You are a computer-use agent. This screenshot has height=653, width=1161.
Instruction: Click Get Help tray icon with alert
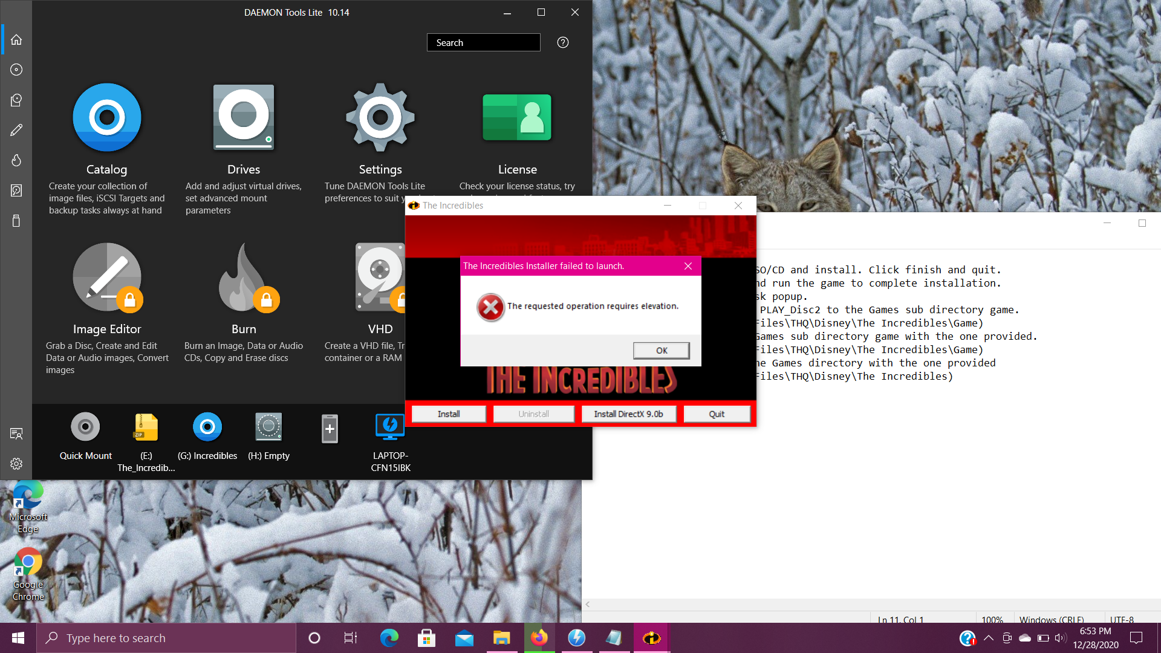point(968,638)
